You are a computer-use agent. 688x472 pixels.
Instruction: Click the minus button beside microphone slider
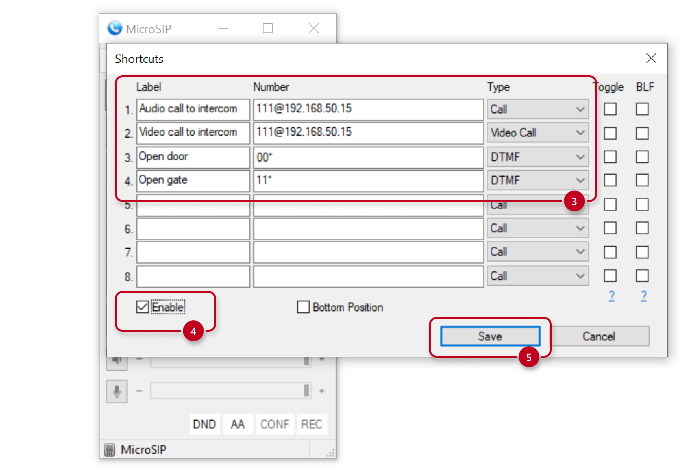point(139,391)
